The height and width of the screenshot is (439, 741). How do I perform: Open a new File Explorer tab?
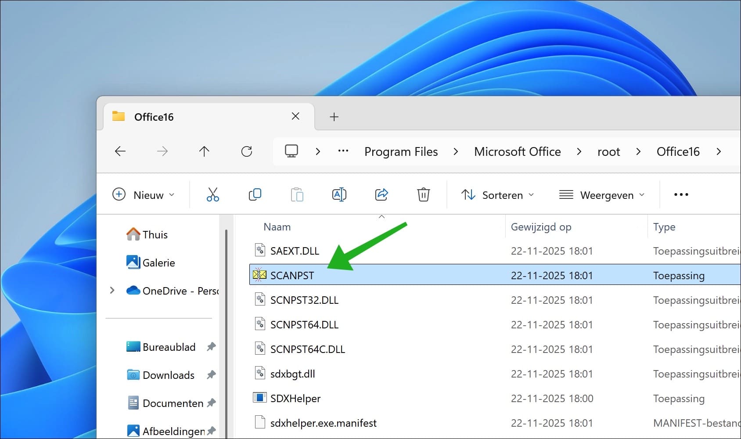(x=334, y=116)
